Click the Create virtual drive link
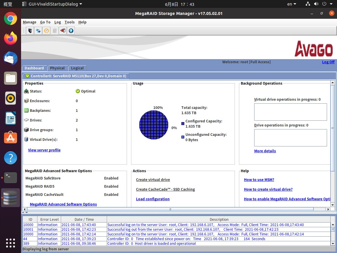This screenshot has width=337, height=253. pyautogui.click(x=153, y=180)
